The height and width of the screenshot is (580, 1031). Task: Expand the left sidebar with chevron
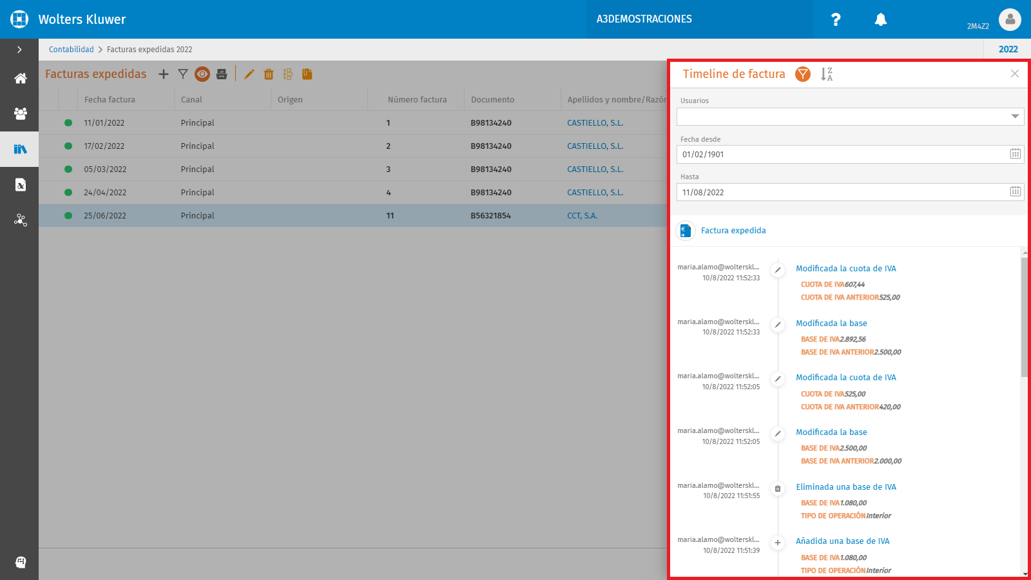(19, 50)
